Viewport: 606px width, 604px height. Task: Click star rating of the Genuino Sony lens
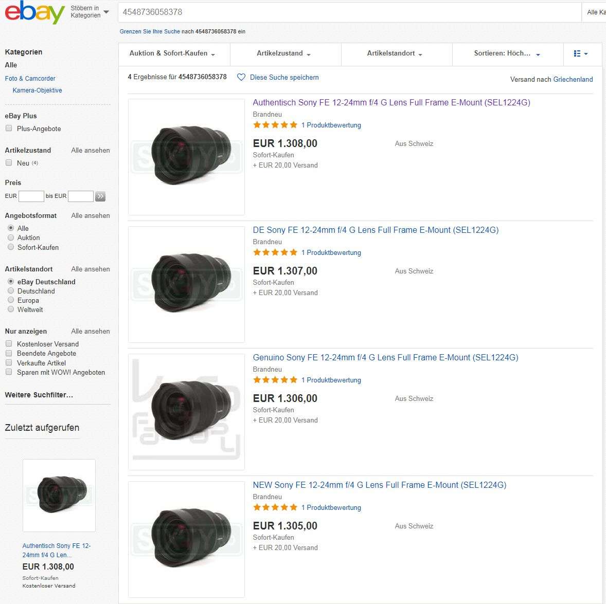(275, 380)
